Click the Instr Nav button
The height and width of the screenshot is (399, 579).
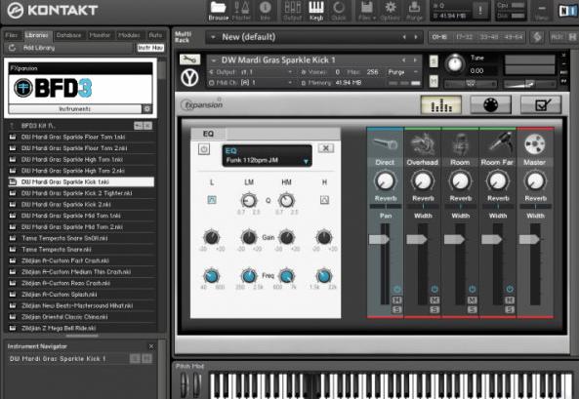[150, 48]
